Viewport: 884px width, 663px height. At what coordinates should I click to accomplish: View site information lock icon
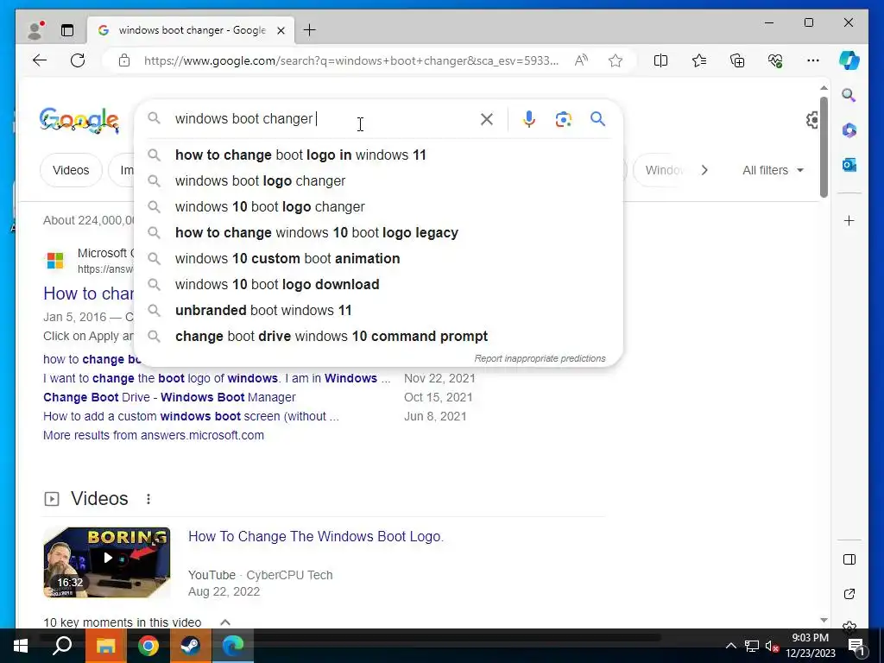[124, 60]
